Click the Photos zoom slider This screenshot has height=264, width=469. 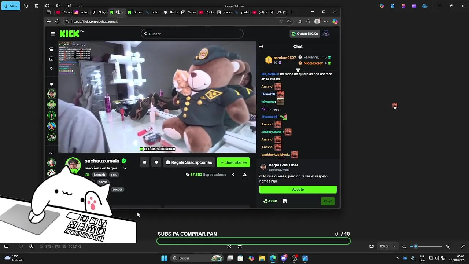point(426,246)
